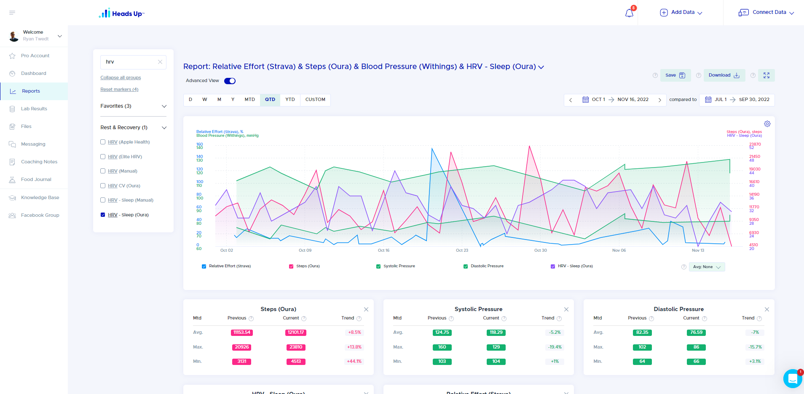Open Lab Results in sidebar

(34, 109)
